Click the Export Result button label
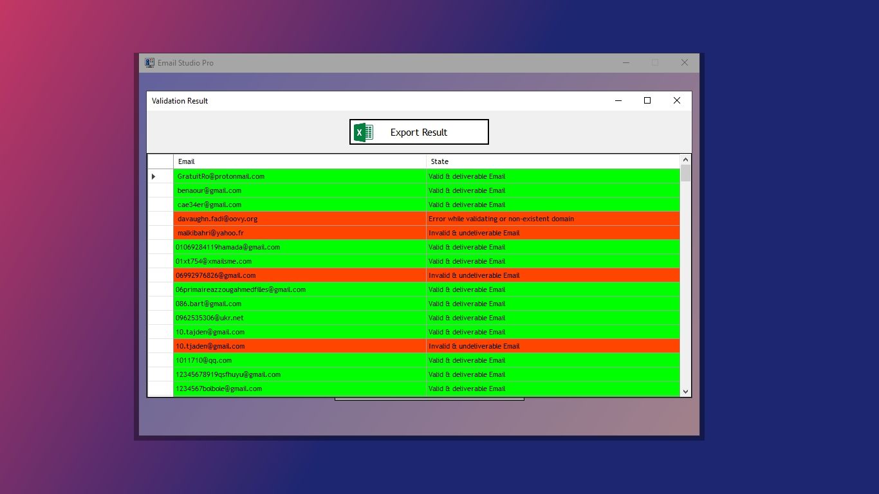Image resolution: width=879 pixels, height=494 pixels. [x=418, y=133]
